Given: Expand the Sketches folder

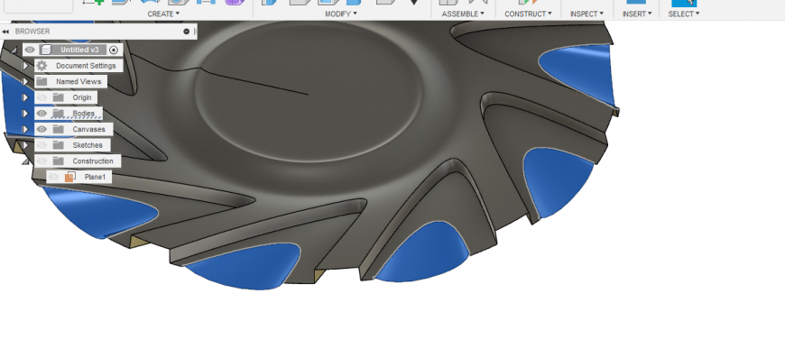Looking at the screenshot, I should coord(24,145).
